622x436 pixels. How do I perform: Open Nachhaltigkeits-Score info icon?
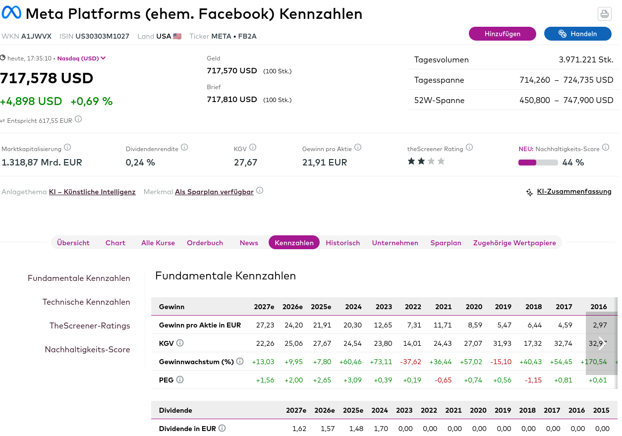[x=606, y=148]
